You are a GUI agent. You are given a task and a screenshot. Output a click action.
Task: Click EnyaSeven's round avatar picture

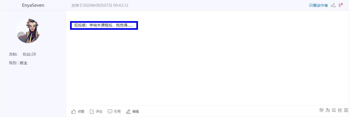pyautogui.click(x=28, y=31)
